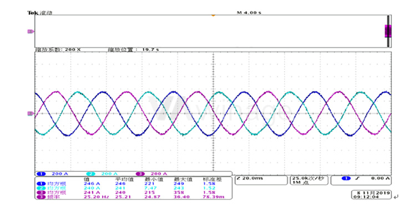Click the 缩放系数: 200 X zoom factor text
The image size is (416, 208).
point(58,49)
